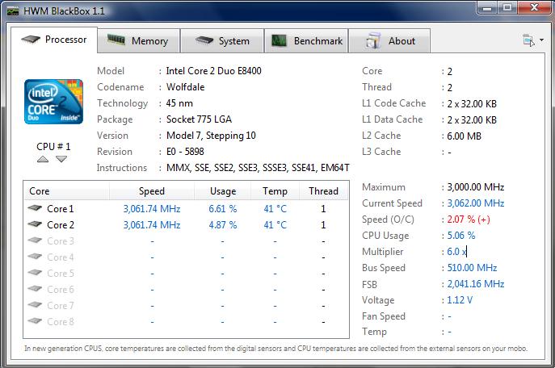Screen dimensions: 555x368
Task: Click the Multiplier value 6.0 x
Action: pos(456,252)
